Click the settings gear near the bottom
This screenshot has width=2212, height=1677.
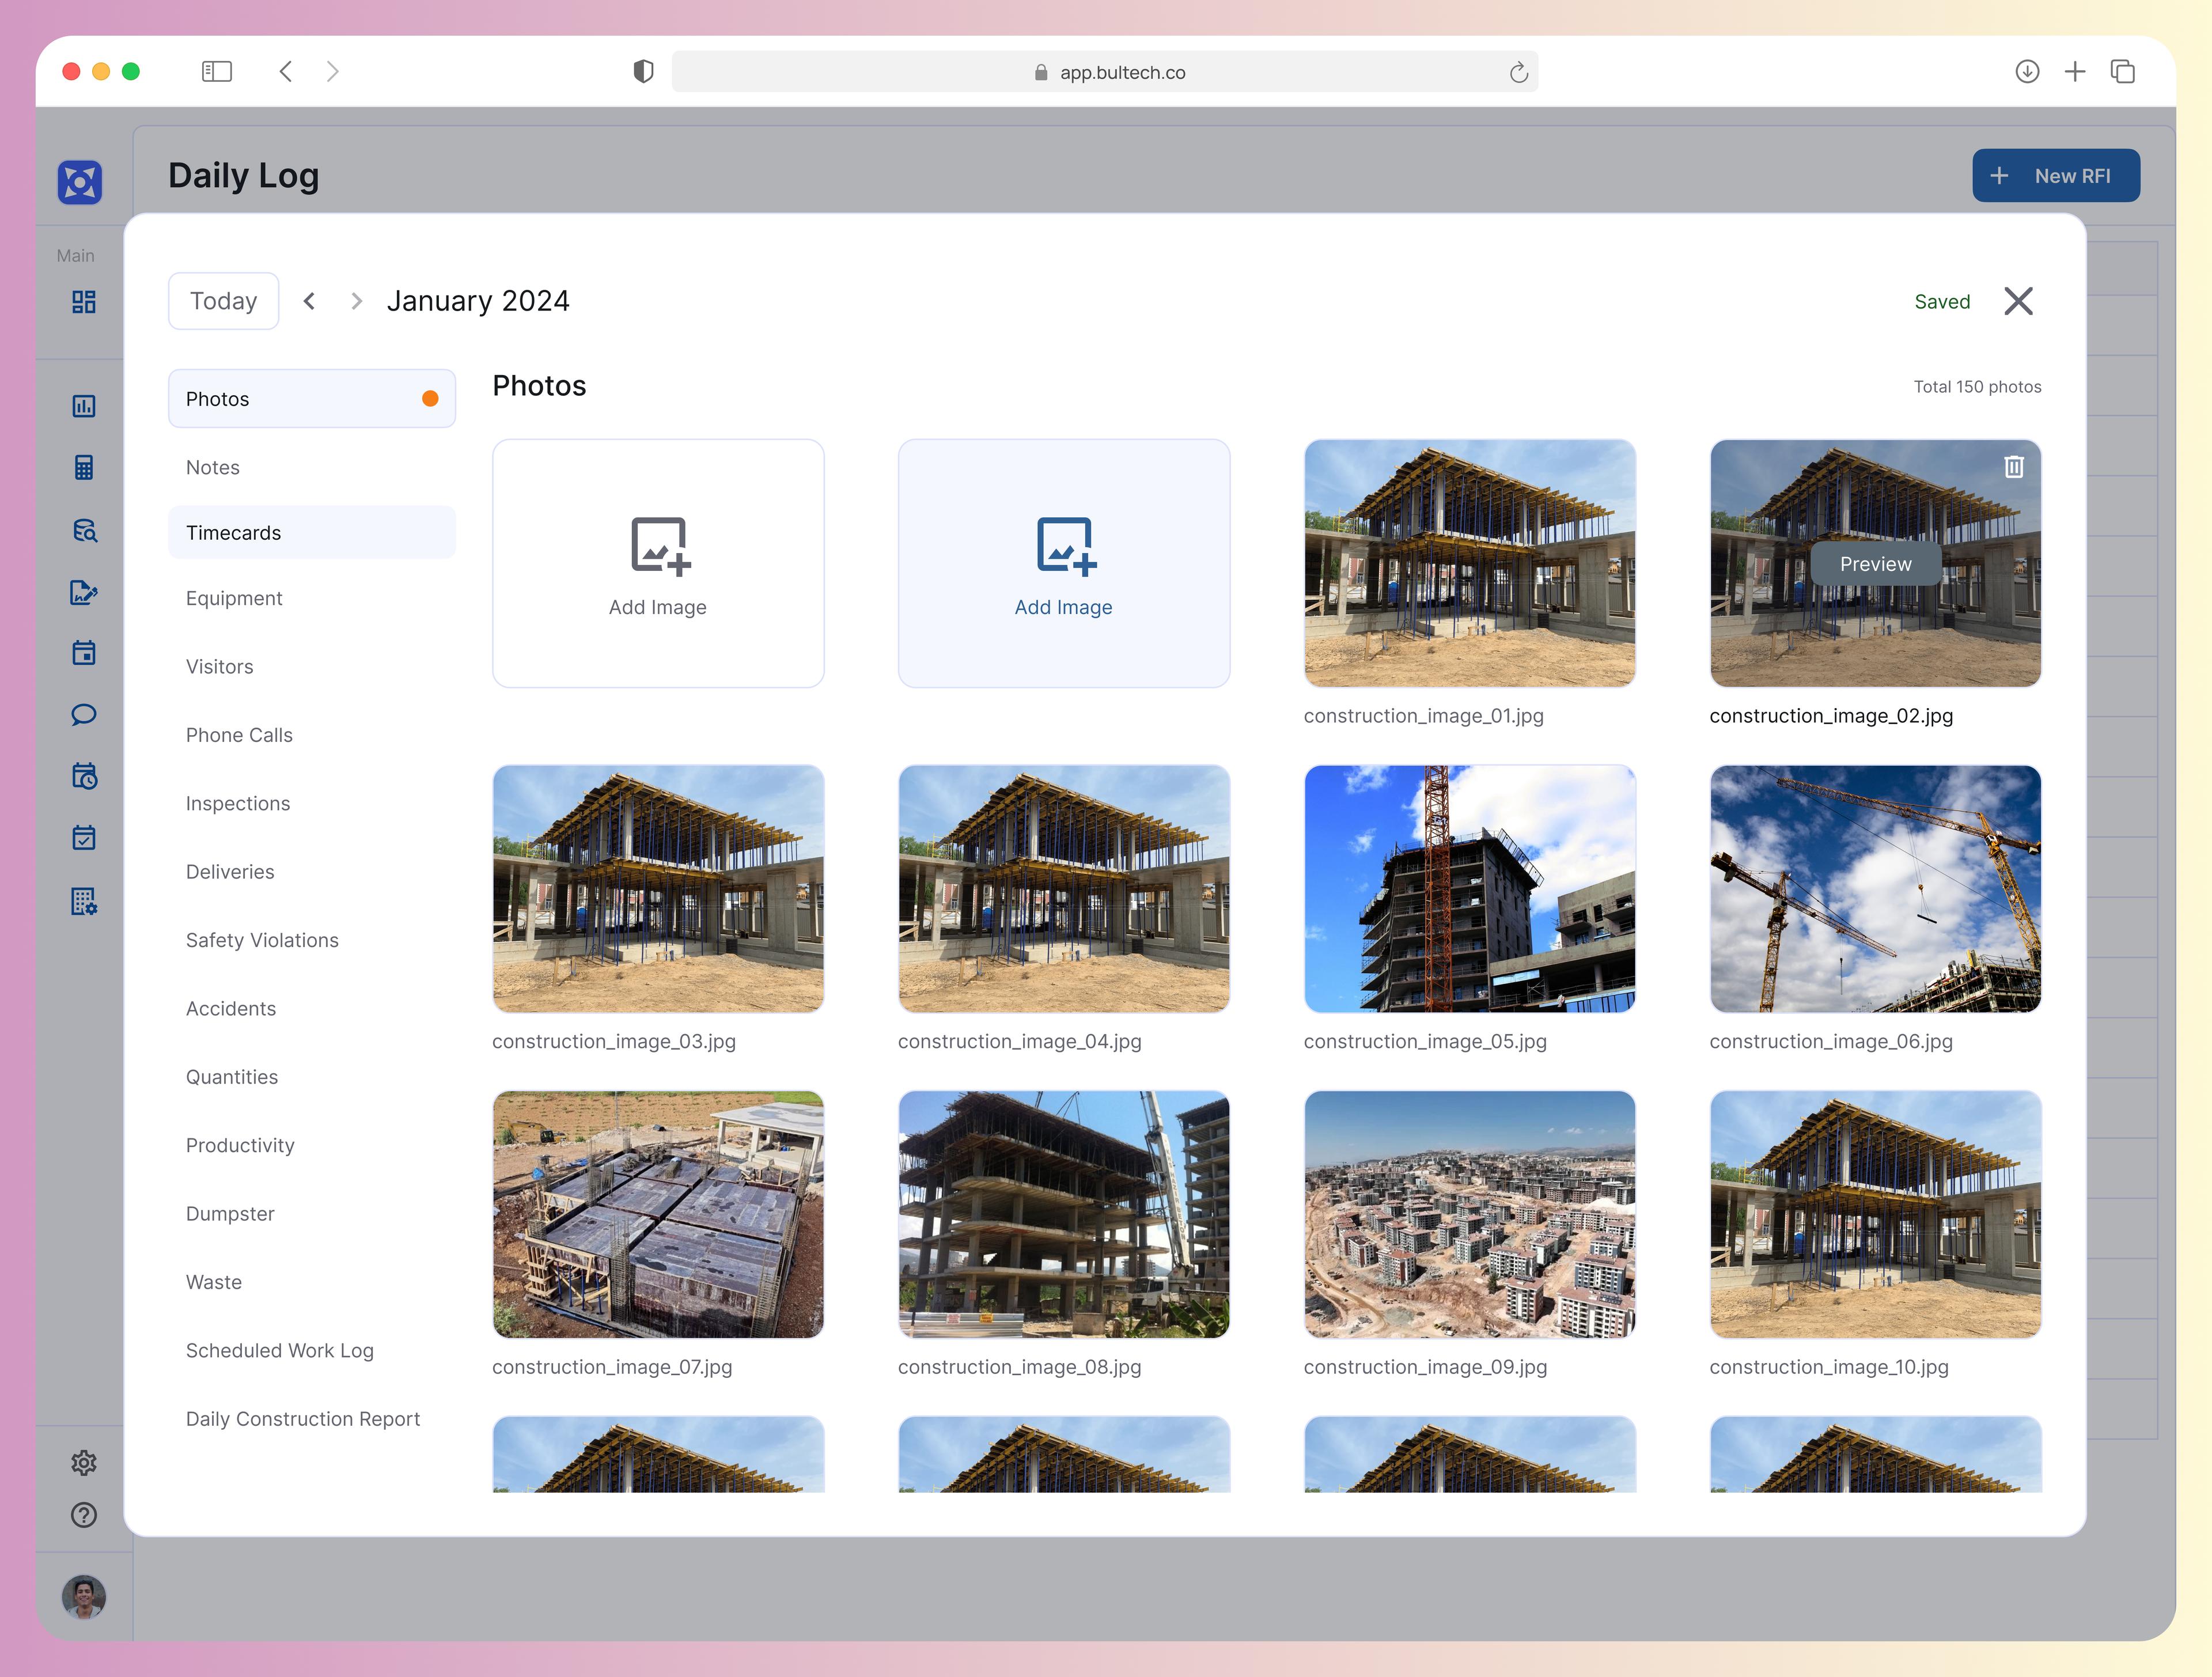tap(85, 1462)
